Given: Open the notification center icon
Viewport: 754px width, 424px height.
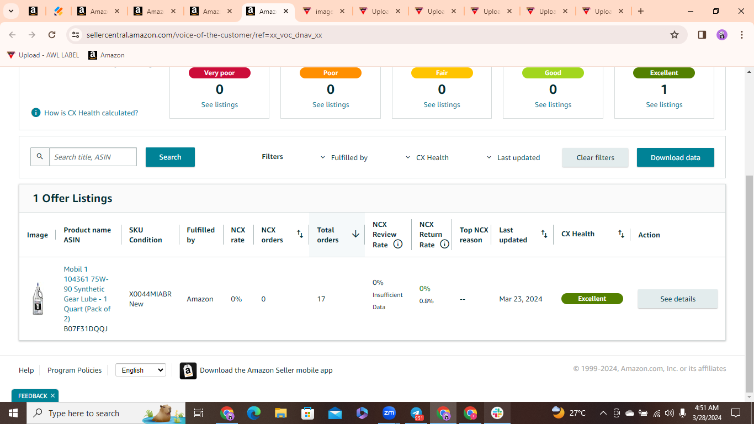Looking at the screenshot, I should [x=735, y=413].
